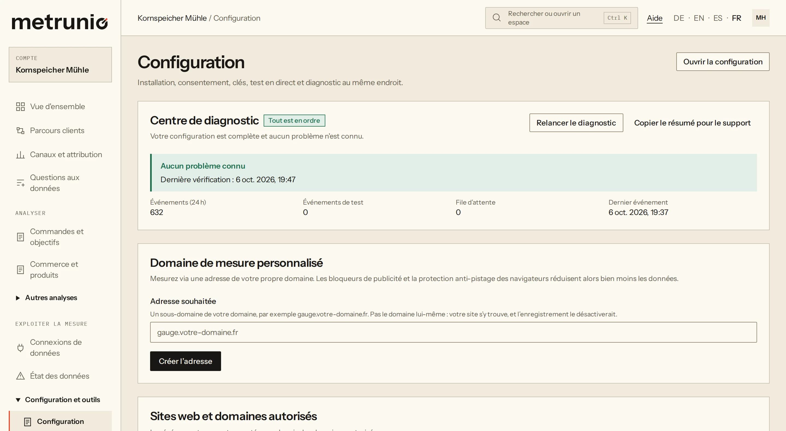The height and width of the screenshot is (431, 786).
Task: Click the Commandes et objectifs document icon
Action: (20, 237)
